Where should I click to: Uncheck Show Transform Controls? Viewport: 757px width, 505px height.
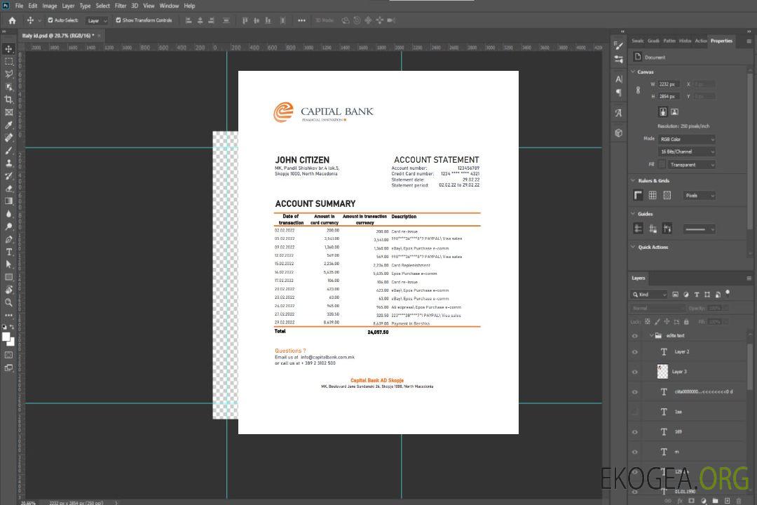click(x=118, y=20)
